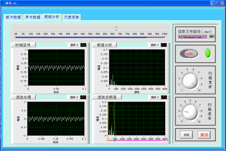This screenshot has width=226, height=151.
Task: Click the 时域信号 graph label
Action: 23,45
